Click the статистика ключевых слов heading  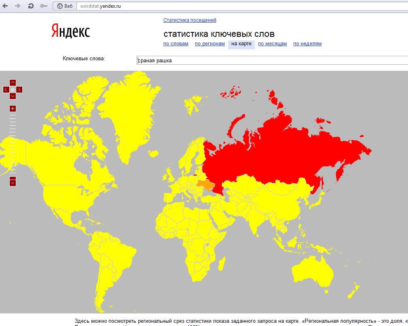point(219,34)
